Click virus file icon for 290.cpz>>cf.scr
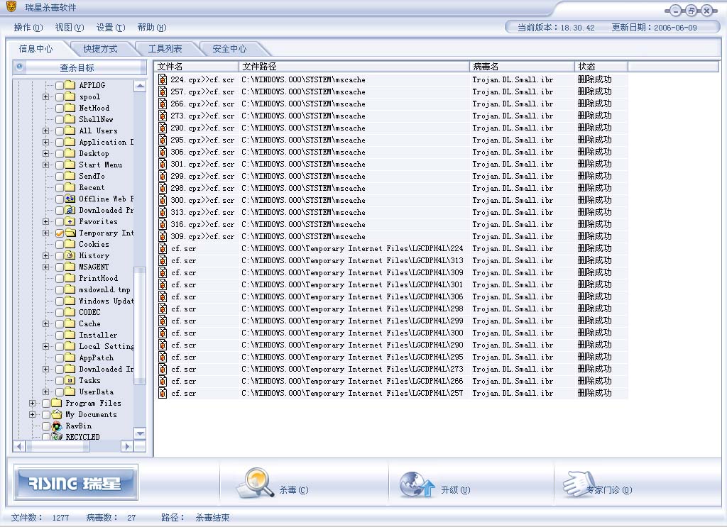Screen dimensions: 727x527 coord(163,128)
